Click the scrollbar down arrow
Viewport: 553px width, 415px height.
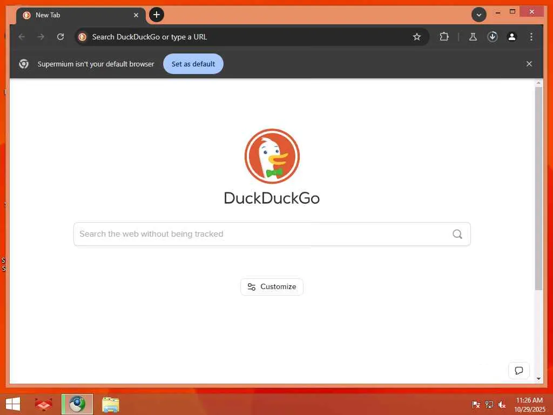(x=538, y=379)
